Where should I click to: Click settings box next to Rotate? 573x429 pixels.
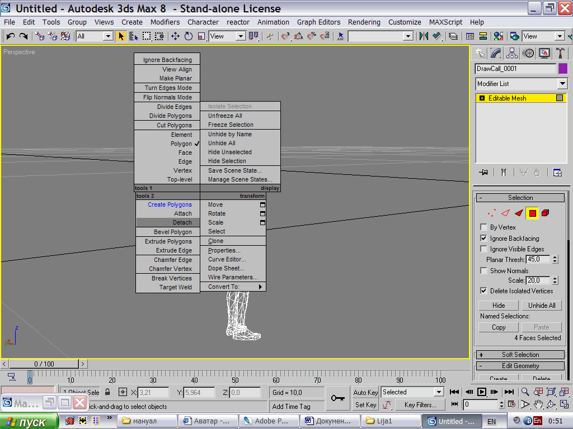pyautogui.click(x=262, y=214)
